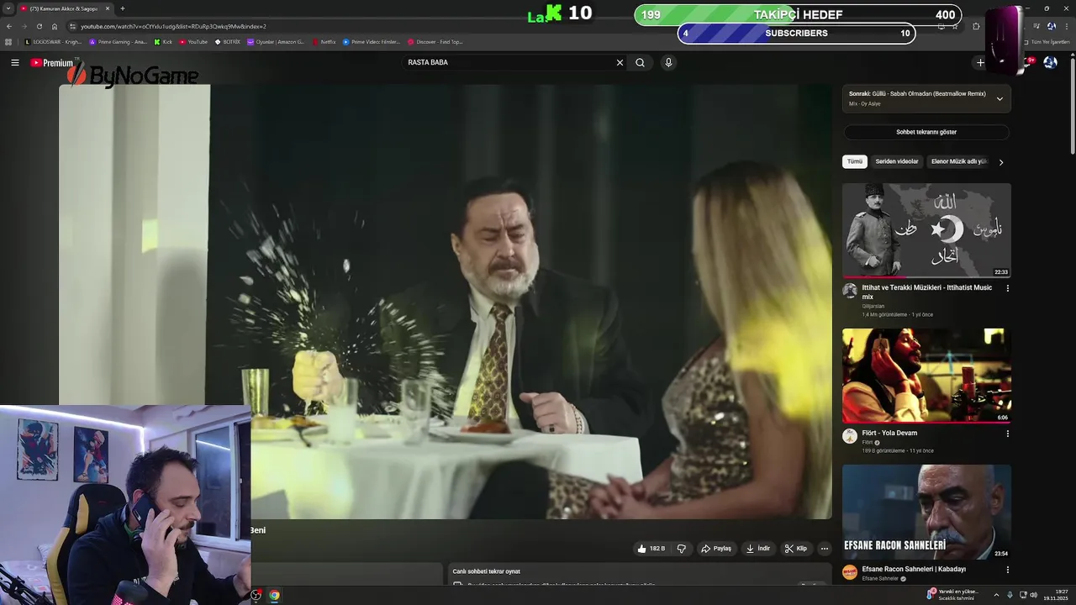Start voice search with microphone
The image size is (1076, 605).
click(x=668, y=62)
